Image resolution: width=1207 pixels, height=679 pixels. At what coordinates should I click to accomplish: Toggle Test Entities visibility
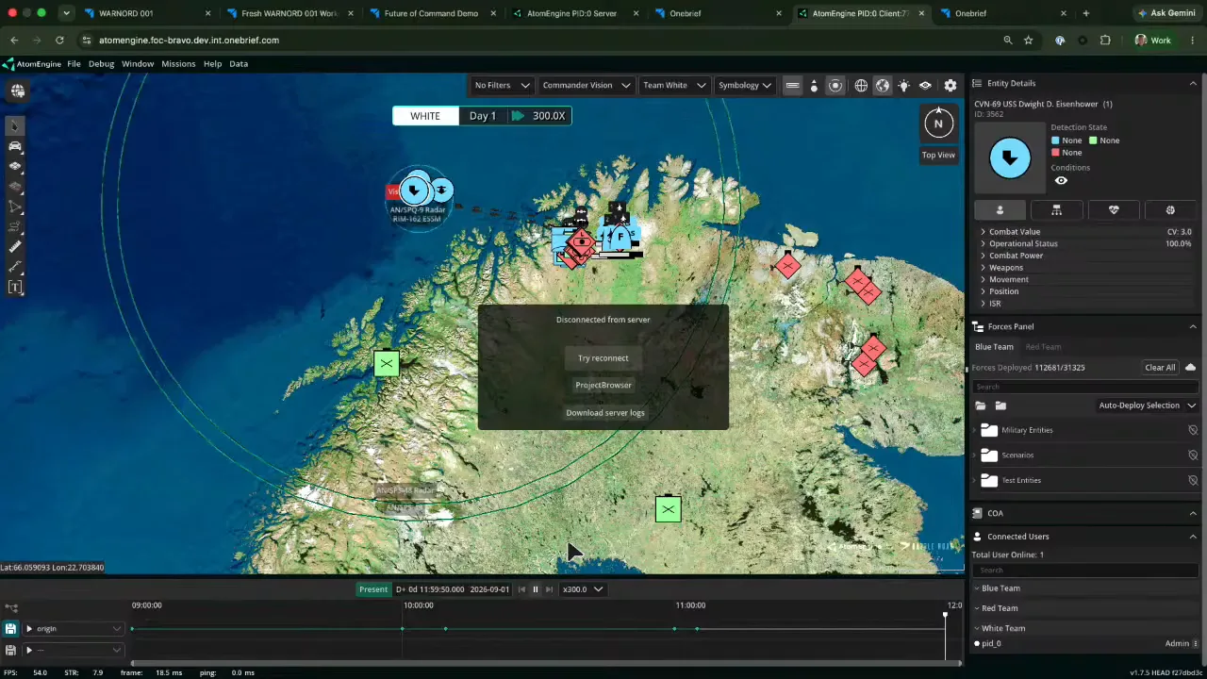pos(1193,480)
